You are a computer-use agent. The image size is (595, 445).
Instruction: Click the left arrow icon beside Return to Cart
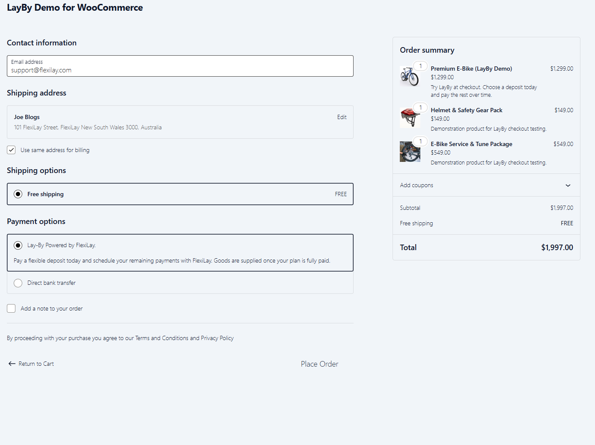tap(12, 364)
